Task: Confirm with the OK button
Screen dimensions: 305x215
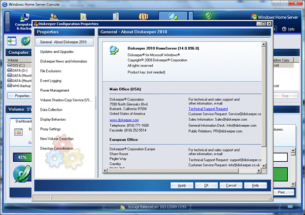Action: click(207, 185)
